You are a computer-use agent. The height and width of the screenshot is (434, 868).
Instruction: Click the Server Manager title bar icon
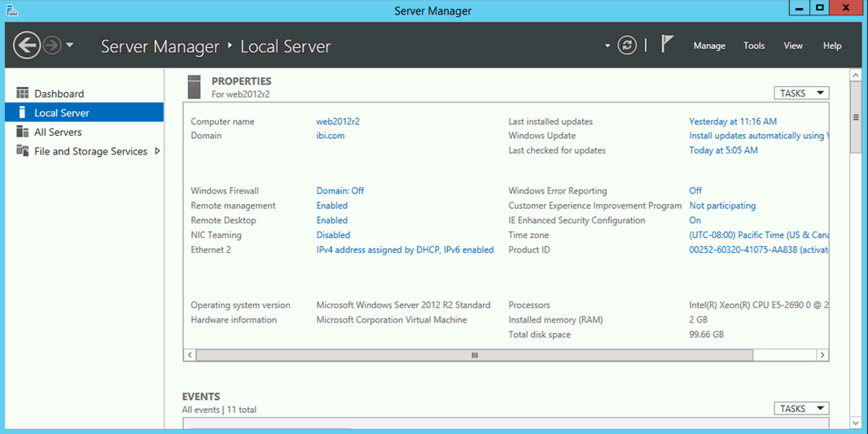tap(12, 10)
